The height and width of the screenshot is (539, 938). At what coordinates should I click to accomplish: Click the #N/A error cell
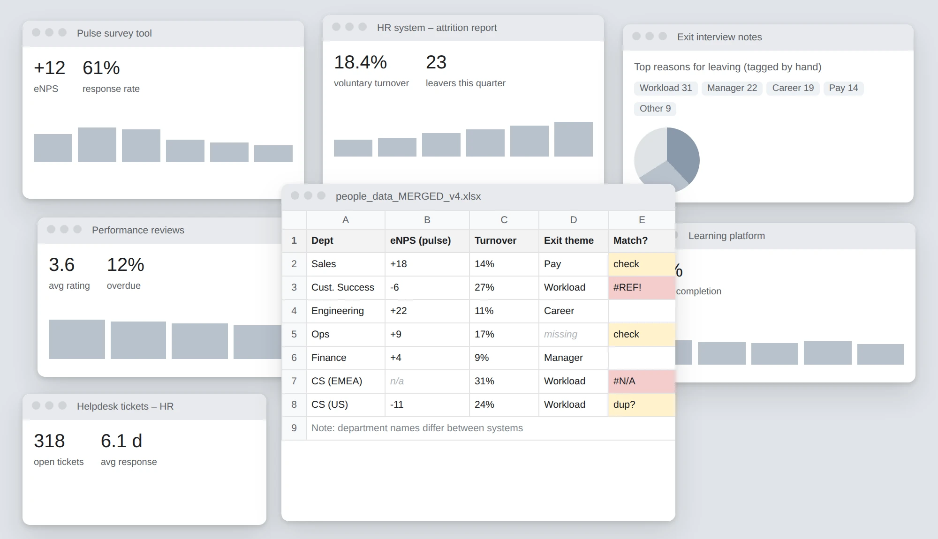642,381
